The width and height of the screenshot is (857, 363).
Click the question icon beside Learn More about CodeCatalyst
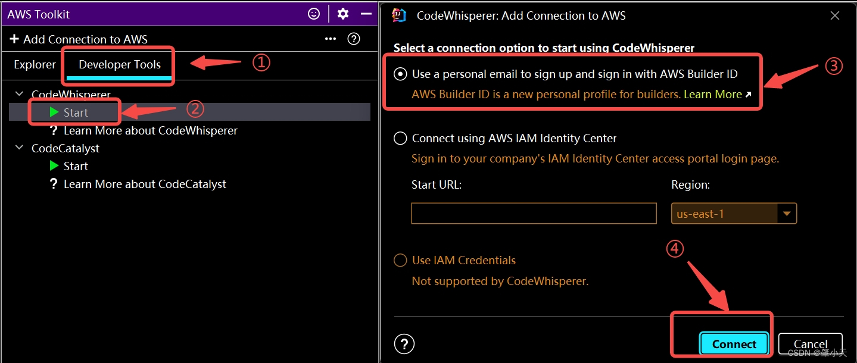[54, 184]
